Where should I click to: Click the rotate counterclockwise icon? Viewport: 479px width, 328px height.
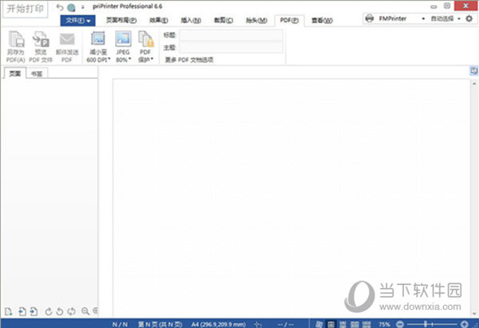[x=60, y=311]
